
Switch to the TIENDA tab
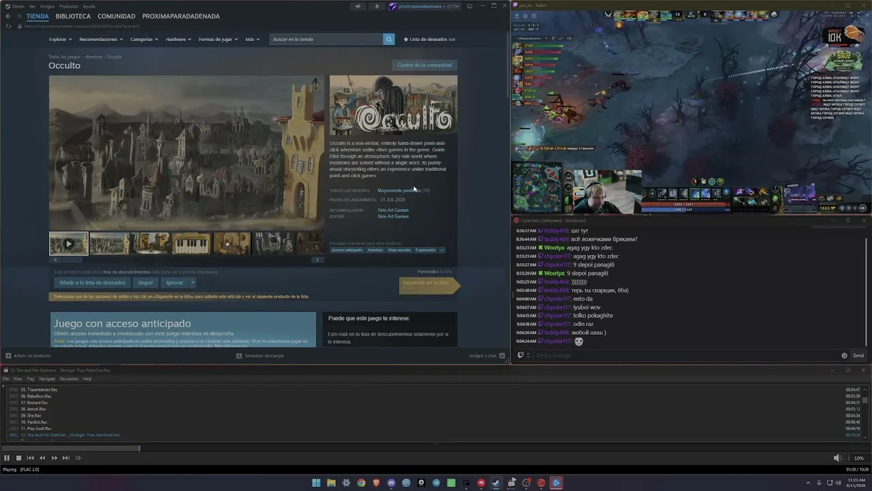coord(37,16)
